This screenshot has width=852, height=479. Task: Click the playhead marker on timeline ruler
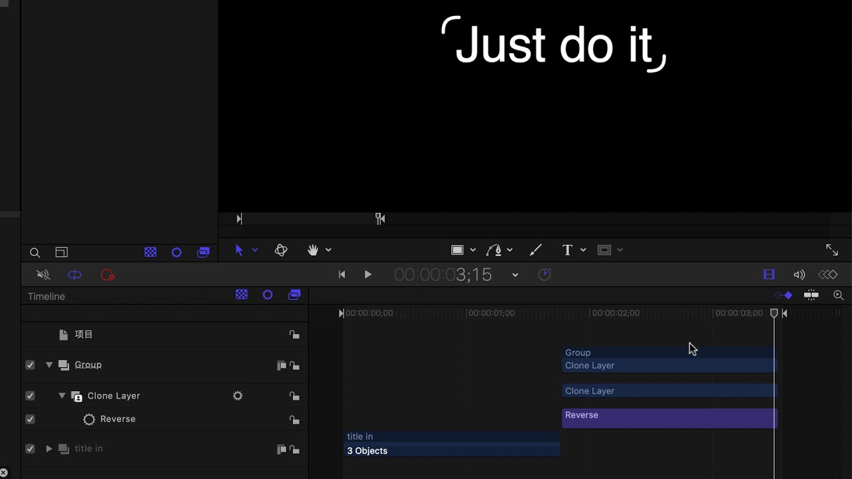pos(774,313)
